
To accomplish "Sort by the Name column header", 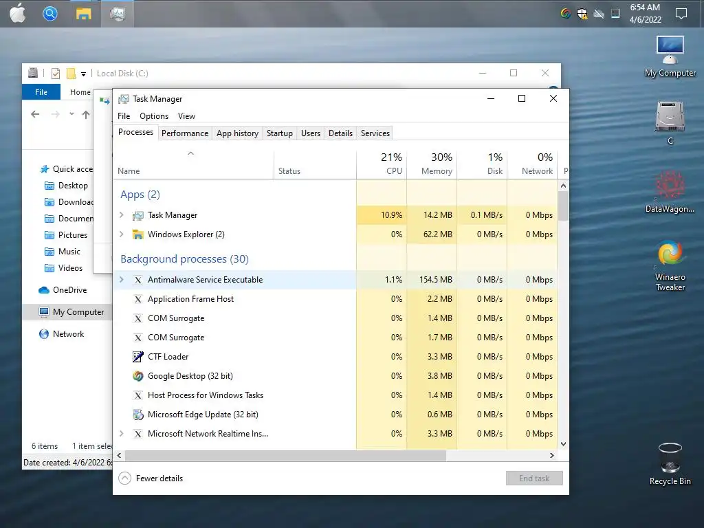I will tap(193, 164).
